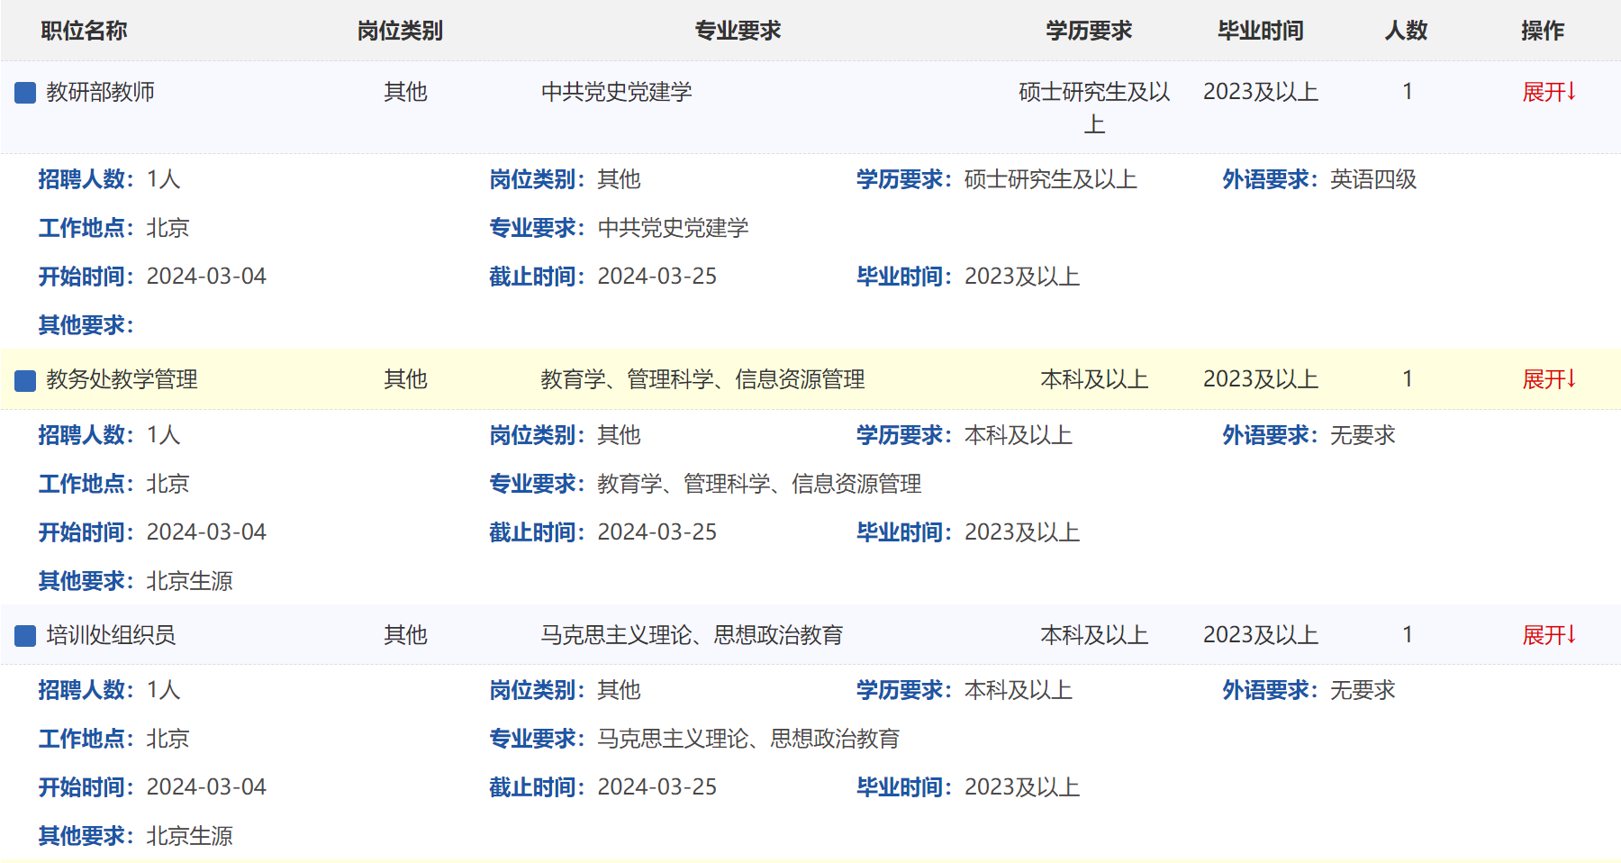Toggle 展开 for the 教务处教学管理 row

(x=1548, y=379)
